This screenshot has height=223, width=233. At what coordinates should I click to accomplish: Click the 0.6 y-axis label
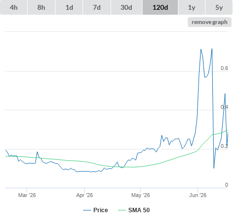tap(224, 68)
